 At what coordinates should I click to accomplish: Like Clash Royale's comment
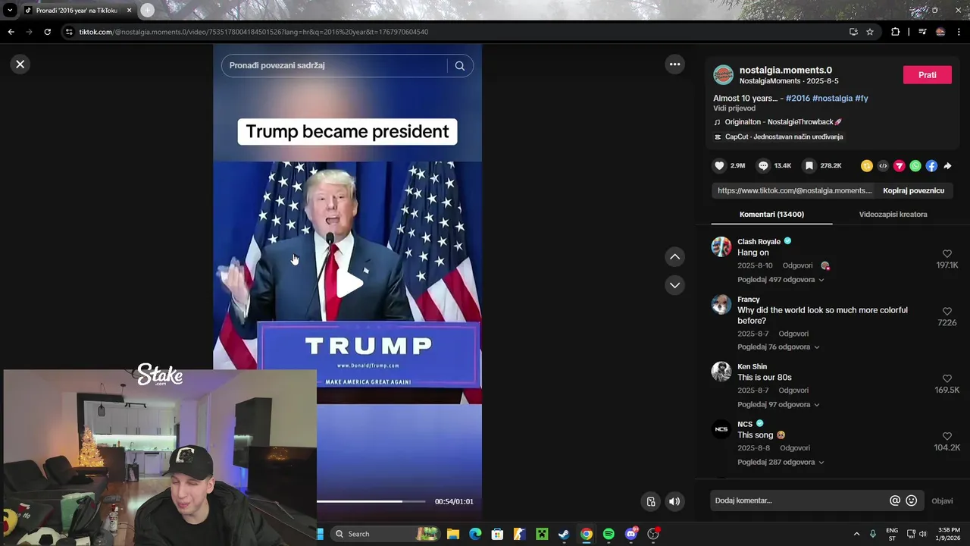[x=947, y=254]
